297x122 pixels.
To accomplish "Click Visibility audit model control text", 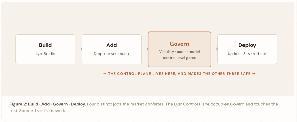I will 179,55.
